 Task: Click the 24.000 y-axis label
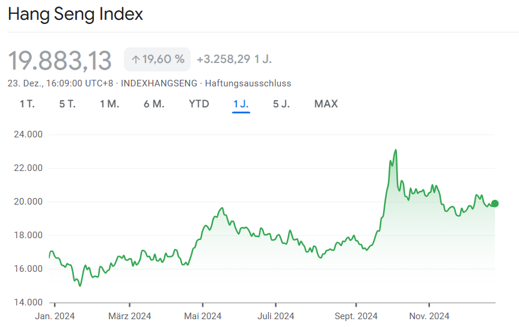point(28,134)
